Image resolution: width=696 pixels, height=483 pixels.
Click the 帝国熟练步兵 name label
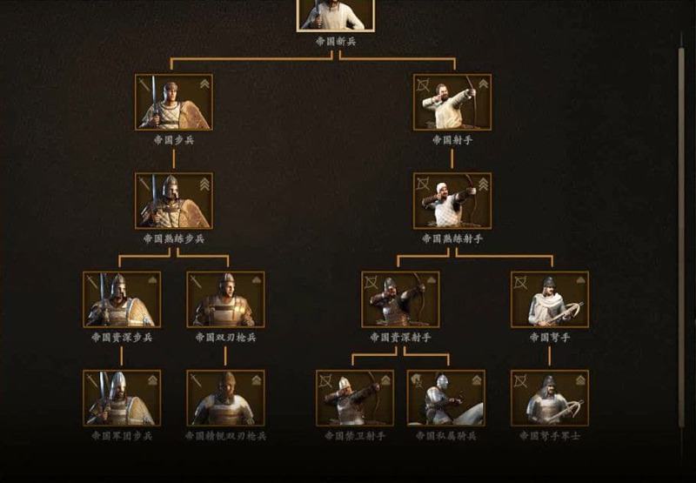tap(173, 238)
